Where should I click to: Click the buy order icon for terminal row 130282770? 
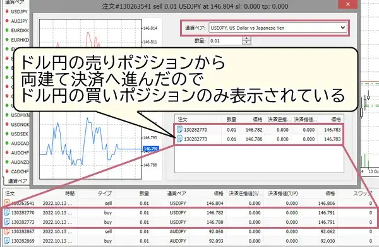pos(7,212)
